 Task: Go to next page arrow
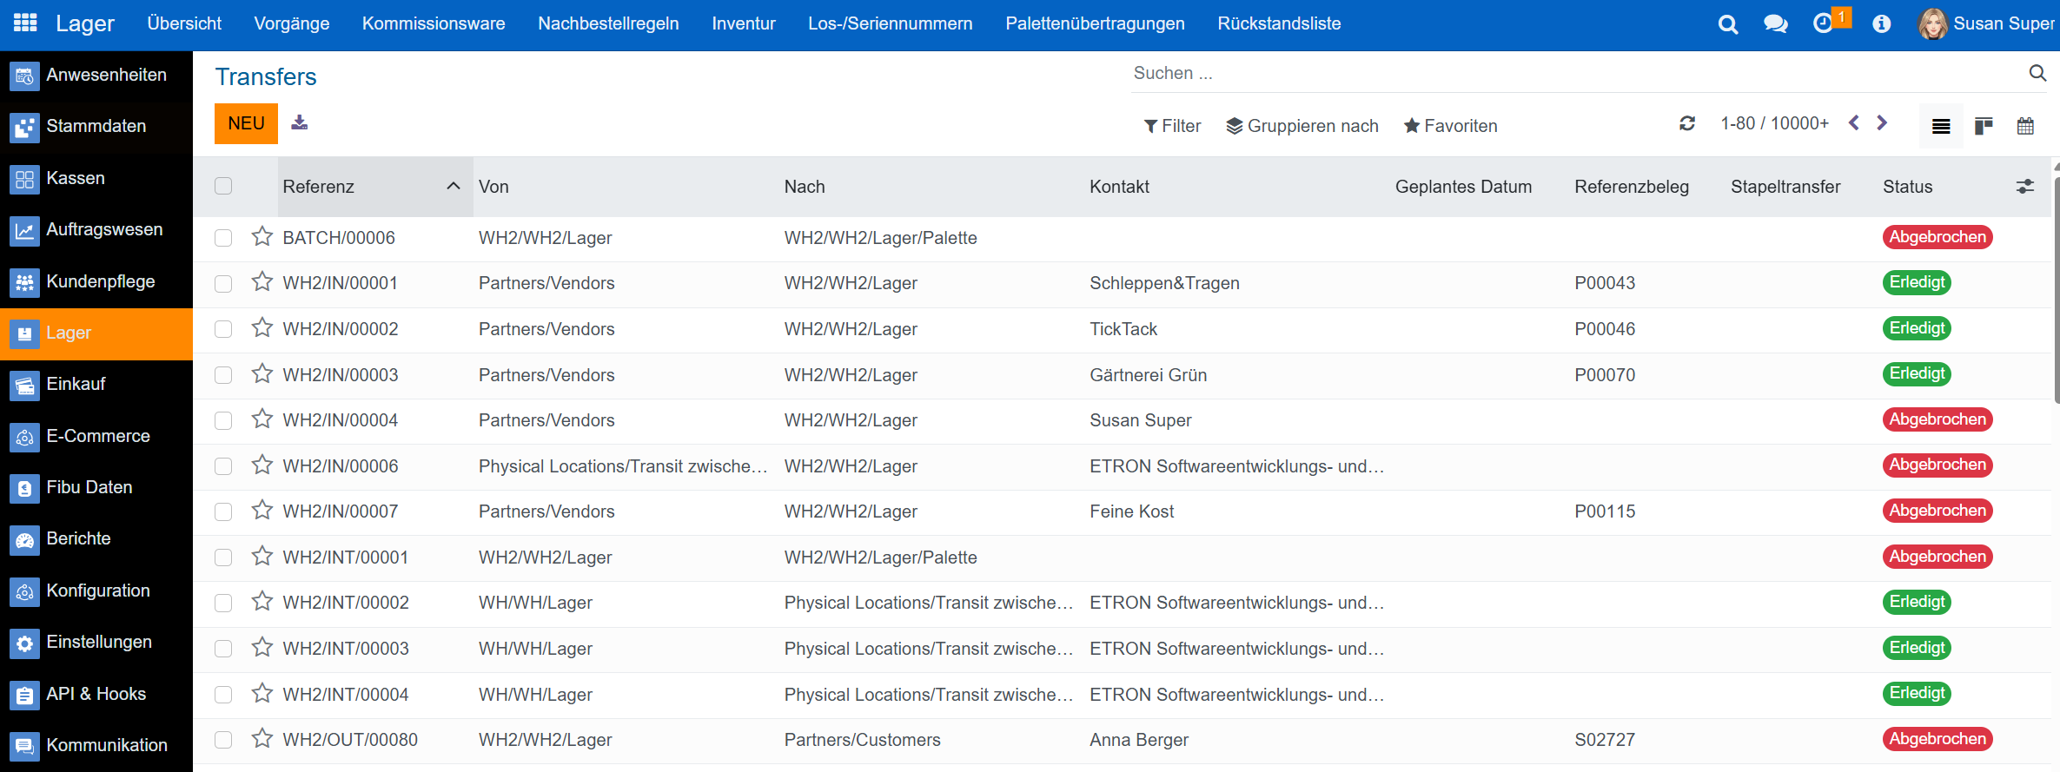pos(1882,123)
